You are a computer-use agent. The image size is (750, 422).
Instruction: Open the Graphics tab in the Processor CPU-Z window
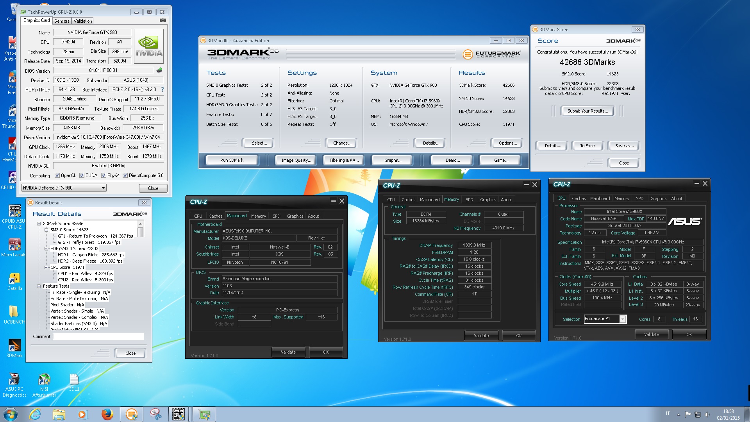[x=658, y=198]
